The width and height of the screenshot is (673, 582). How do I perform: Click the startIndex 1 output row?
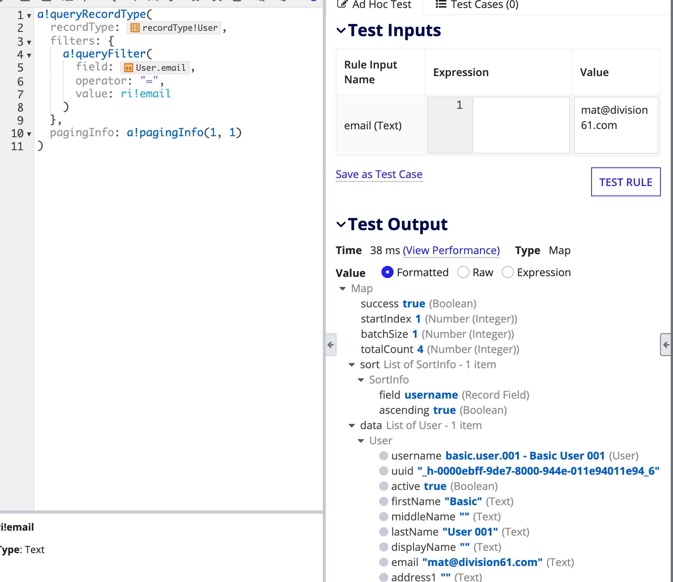pos(439,319)
